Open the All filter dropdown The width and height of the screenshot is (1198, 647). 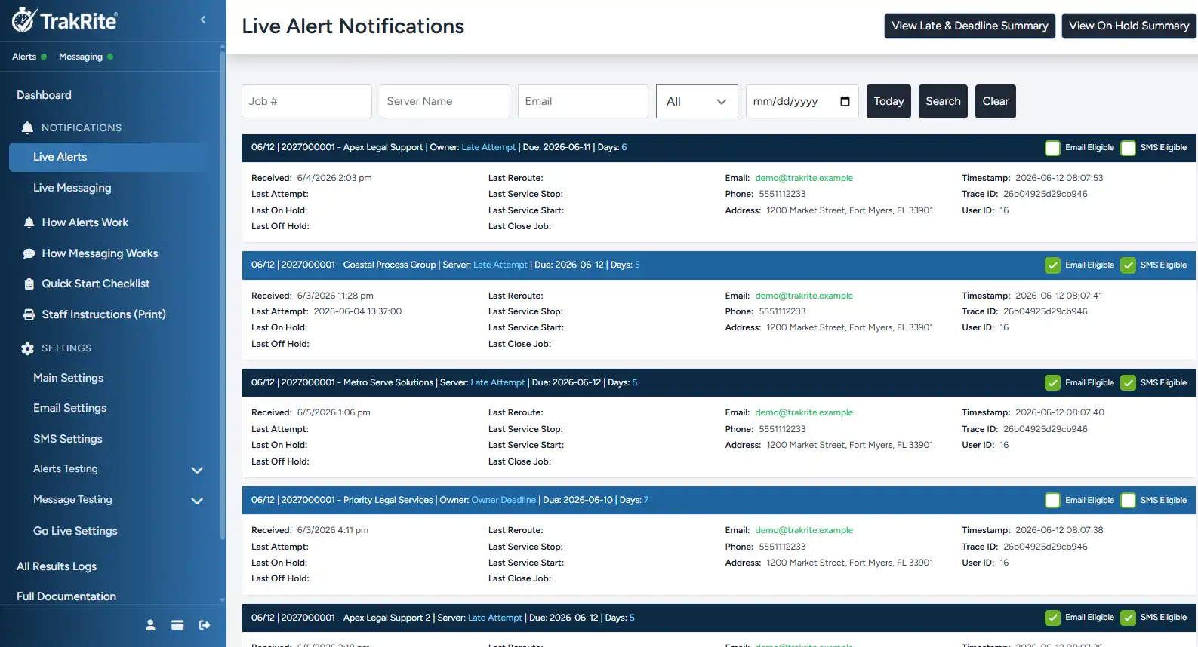697,101
